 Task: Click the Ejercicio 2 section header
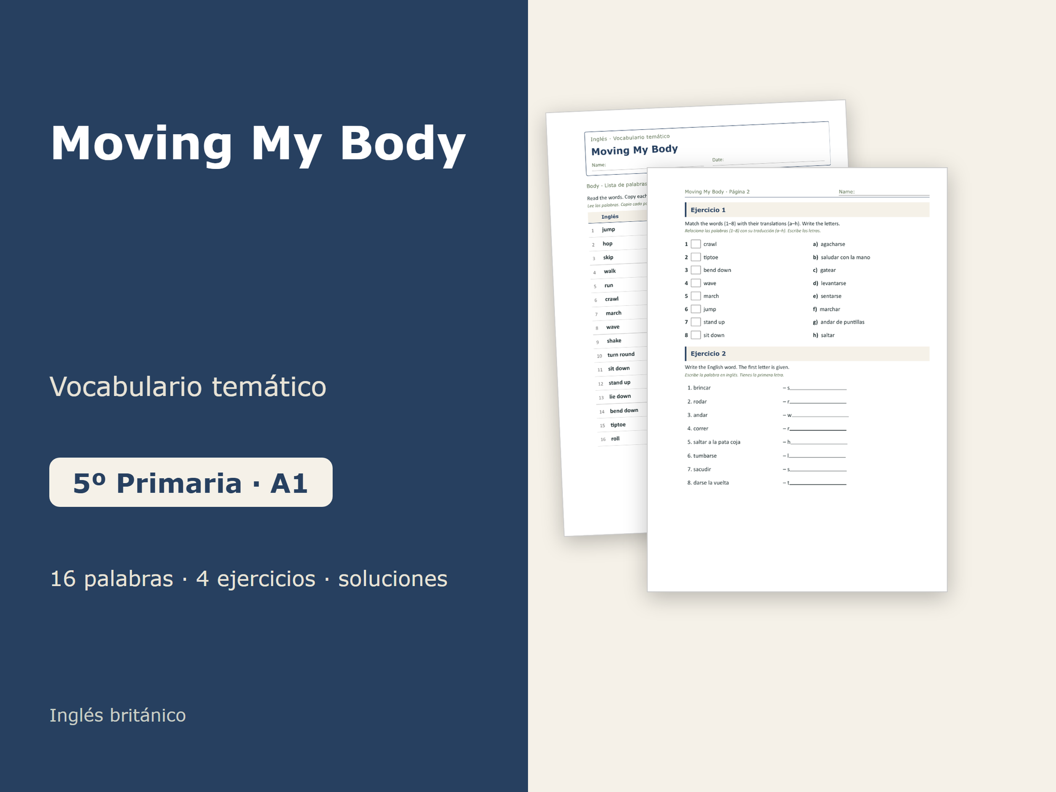point(807,354)
